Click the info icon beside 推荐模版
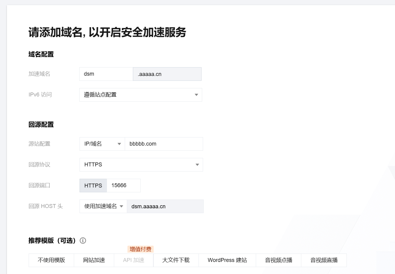The image size is (395, 274). (83, 241)
